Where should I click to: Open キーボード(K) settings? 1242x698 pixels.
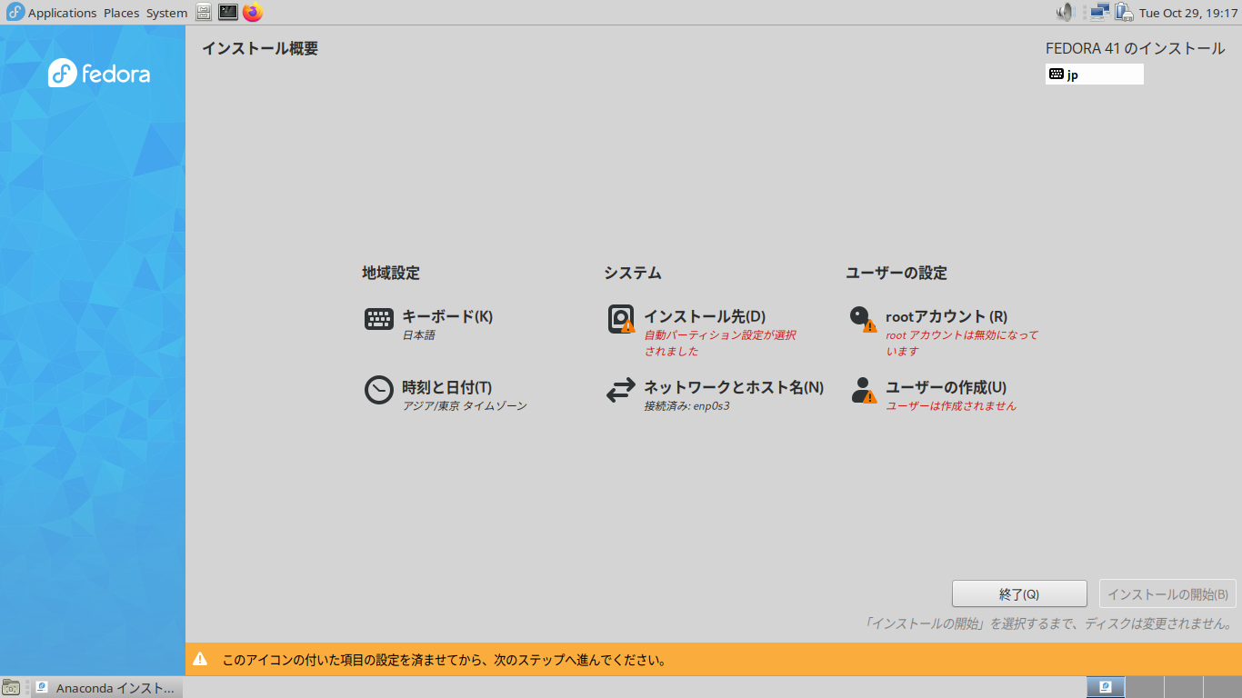[x=447, y=316]
